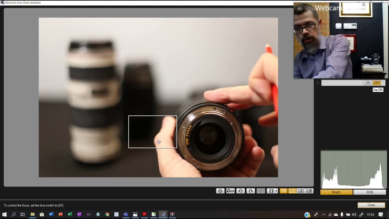Screen dimensions: 389x219
Task: Show hidden system tray icons
Action: coord(324,215)
